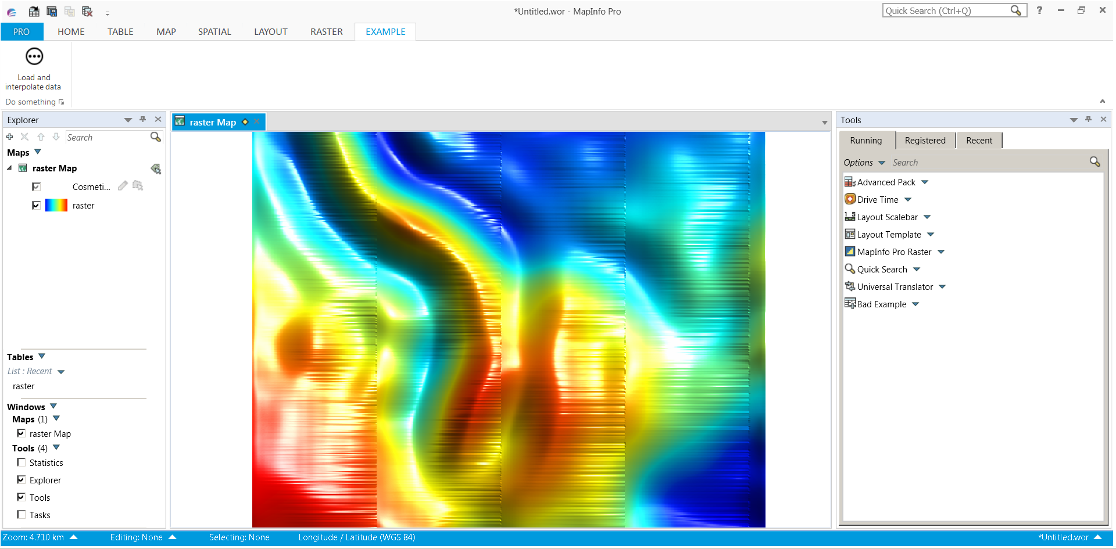
Task: Open the MapInfo Pro Raster tool
Action: (893, 252)
